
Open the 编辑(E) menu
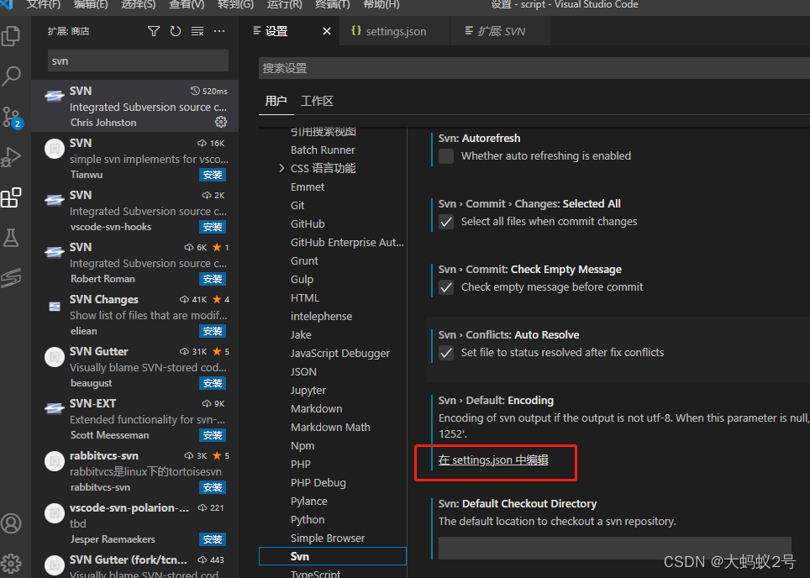[91, 5]
